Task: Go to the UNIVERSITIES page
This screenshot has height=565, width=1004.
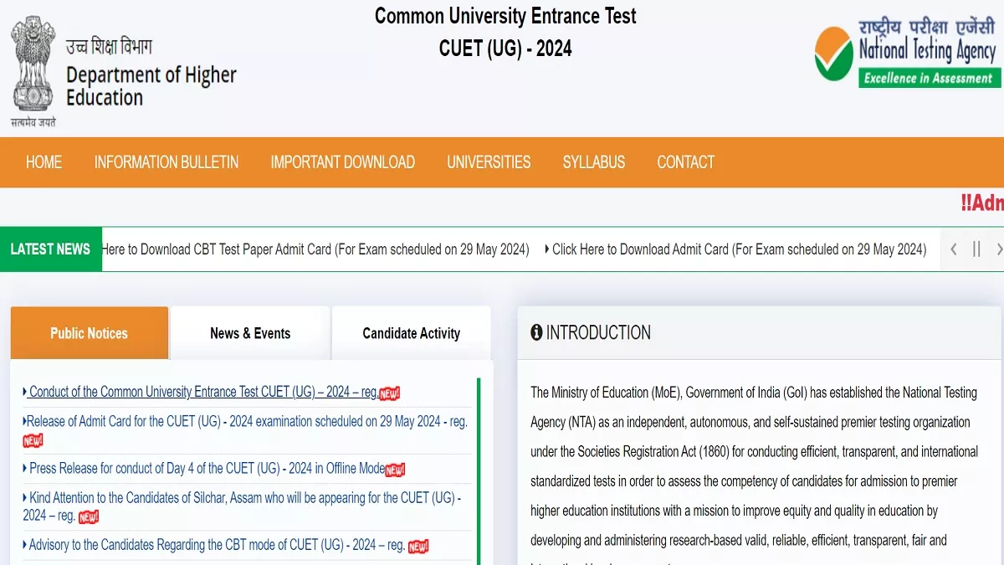Action: (489, 162)
